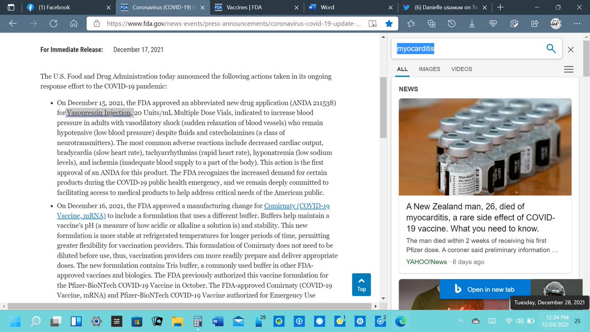Click the sidebar search magnifier icon
The width and height of the screenshot is (590, 332).
tap(551, 49)
